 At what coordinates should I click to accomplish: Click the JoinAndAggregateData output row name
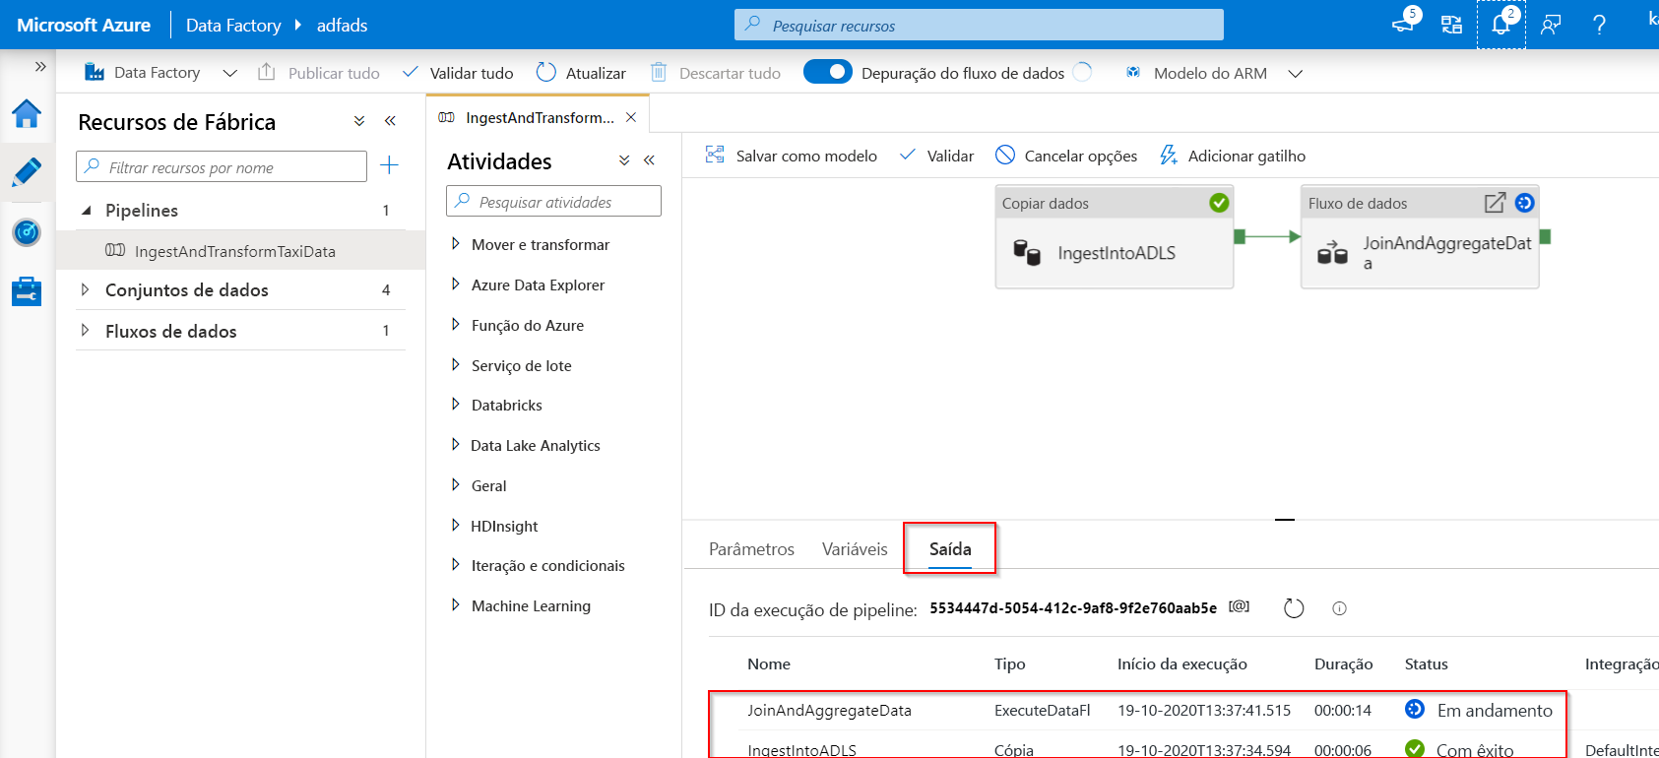pyautogui.click(x=829, y=711)
